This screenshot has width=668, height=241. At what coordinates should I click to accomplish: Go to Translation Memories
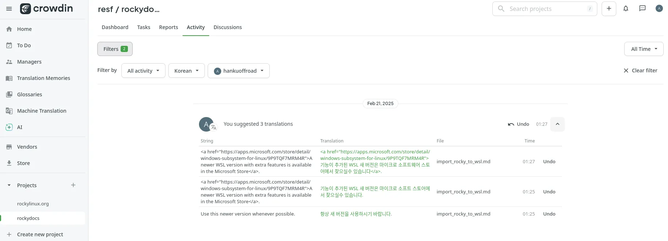(43, 78)
